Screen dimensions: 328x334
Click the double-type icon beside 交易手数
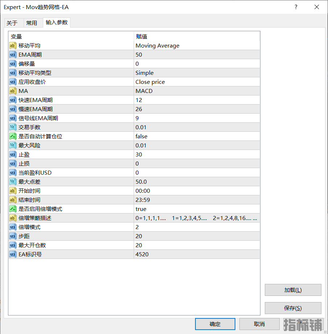point(13,127)
